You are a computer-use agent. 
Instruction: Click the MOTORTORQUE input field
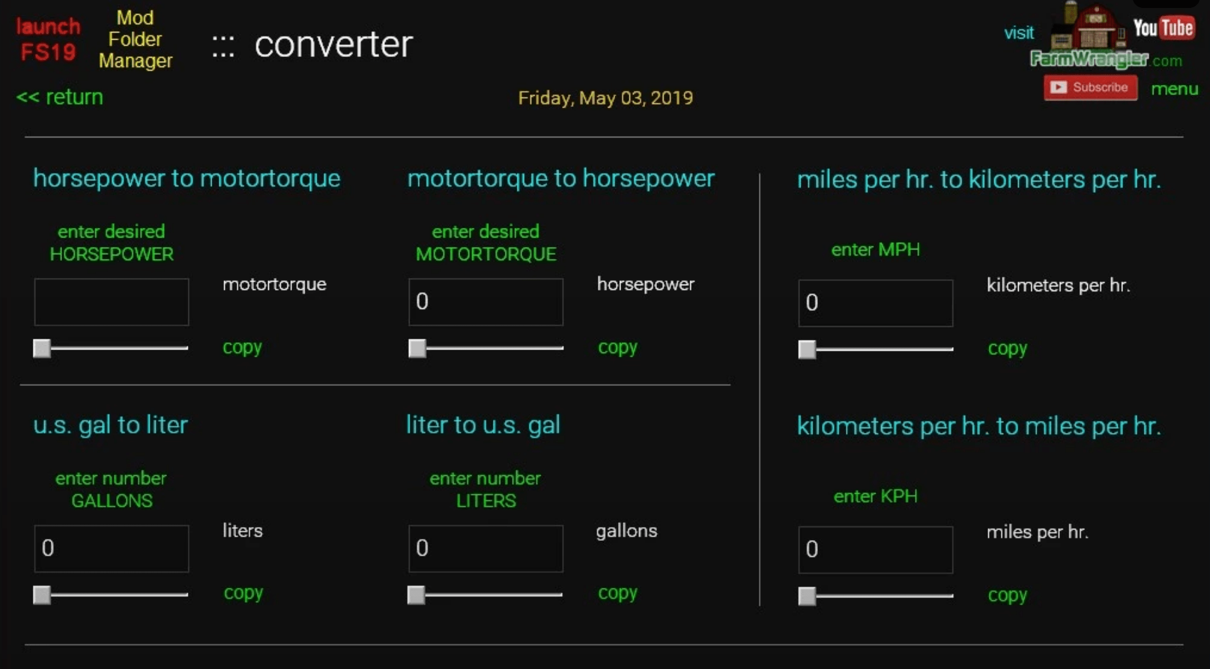tap(485, 302)
